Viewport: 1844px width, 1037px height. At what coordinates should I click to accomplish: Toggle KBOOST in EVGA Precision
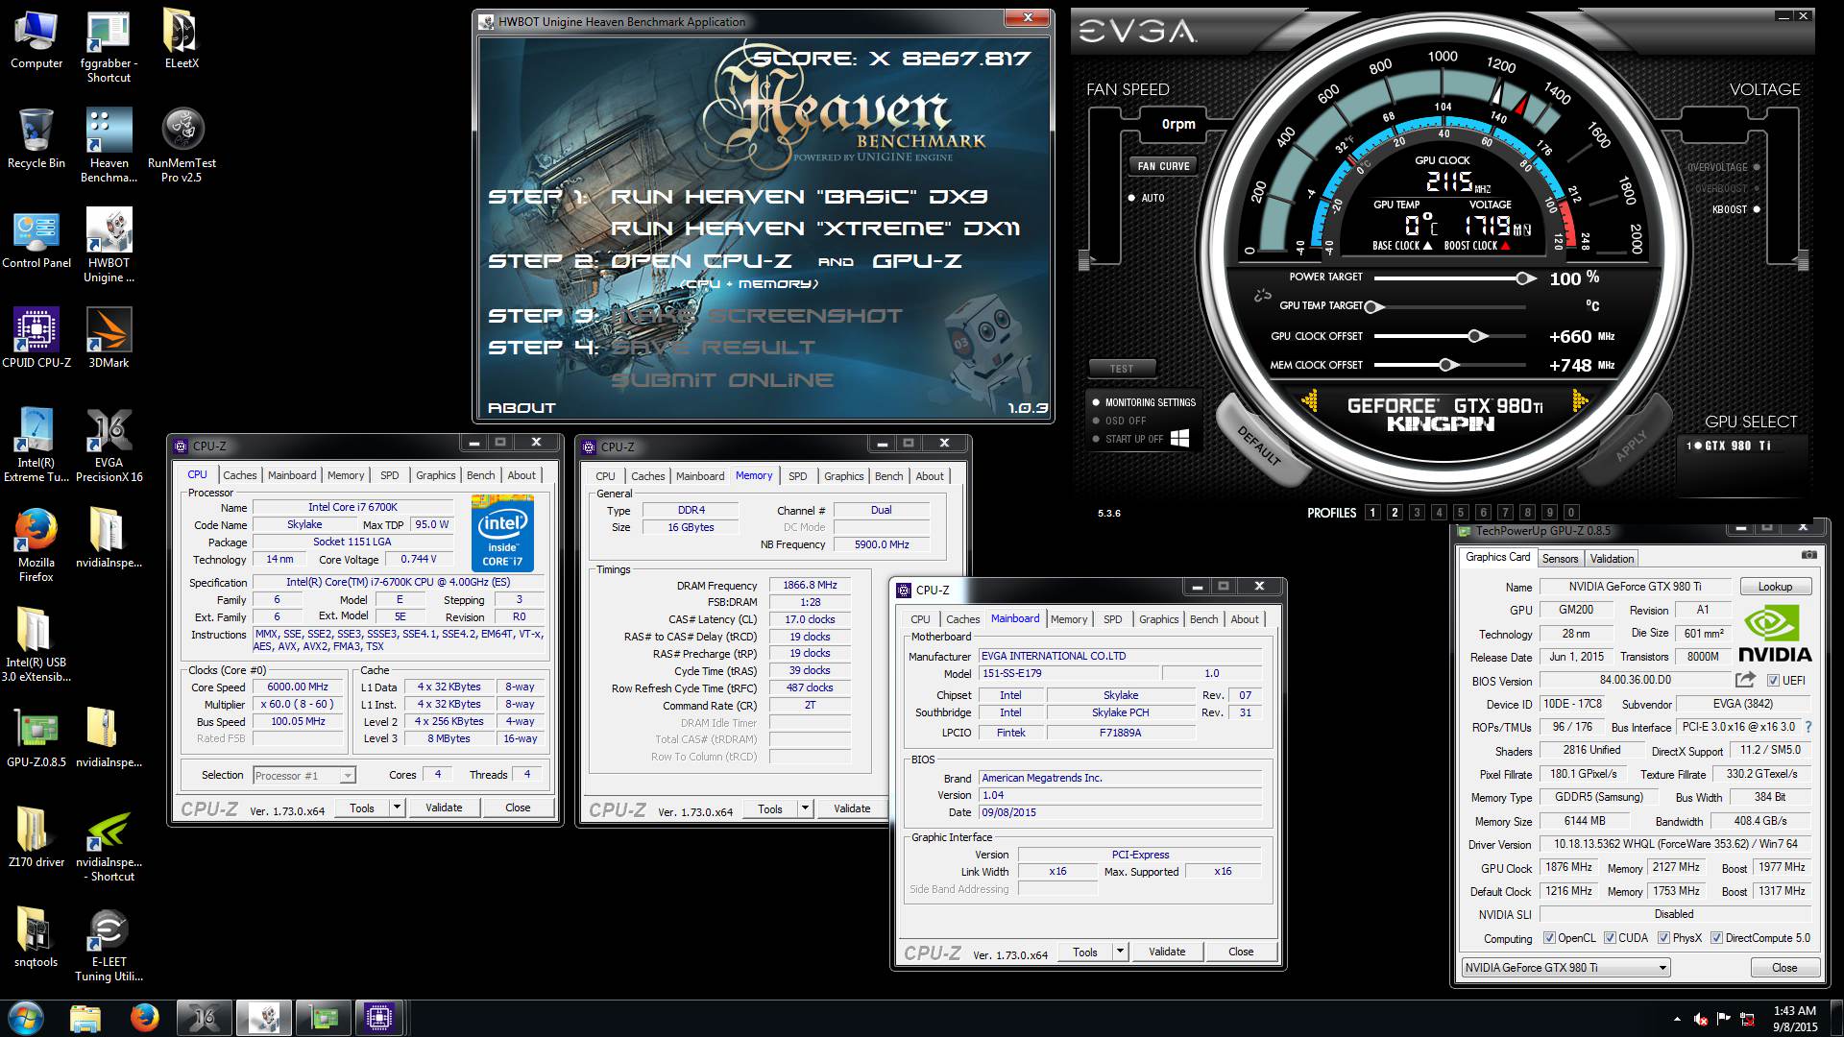1736,209
